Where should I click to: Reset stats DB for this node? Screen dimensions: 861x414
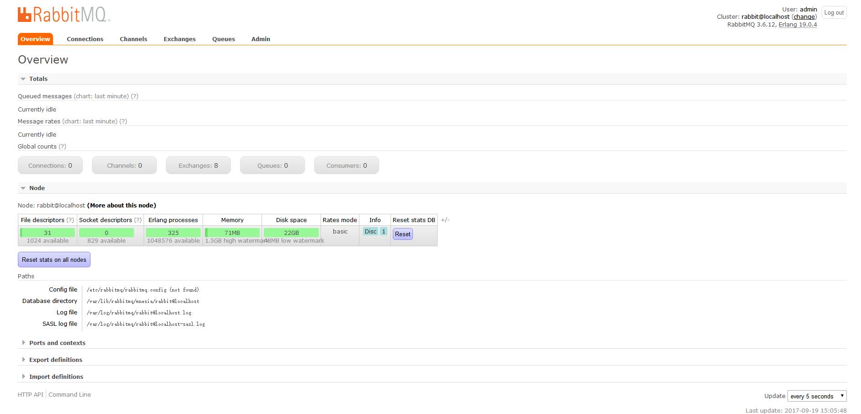403,234
